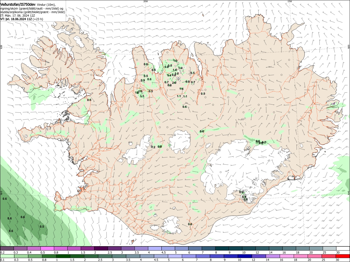The height and width of the screenshot is (262, 350).
Task: Select the pale green 0.1–0.3 swatch, lower scale
Action: (x=7, y=256)
